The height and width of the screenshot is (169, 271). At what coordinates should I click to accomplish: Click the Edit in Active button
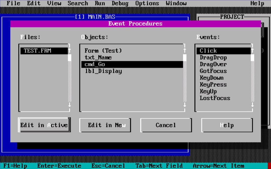tap(43, 125)
